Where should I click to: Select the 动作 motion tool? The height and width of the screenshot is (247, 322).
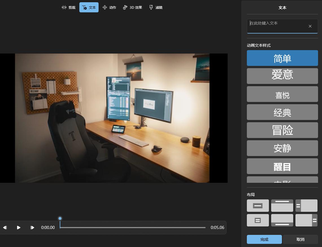coord(109,7)
